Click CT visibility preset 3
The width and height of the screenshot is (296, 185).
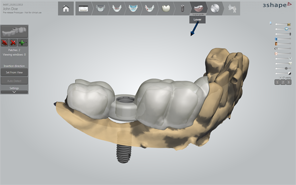pyautogui.click(x=289, y=82)
